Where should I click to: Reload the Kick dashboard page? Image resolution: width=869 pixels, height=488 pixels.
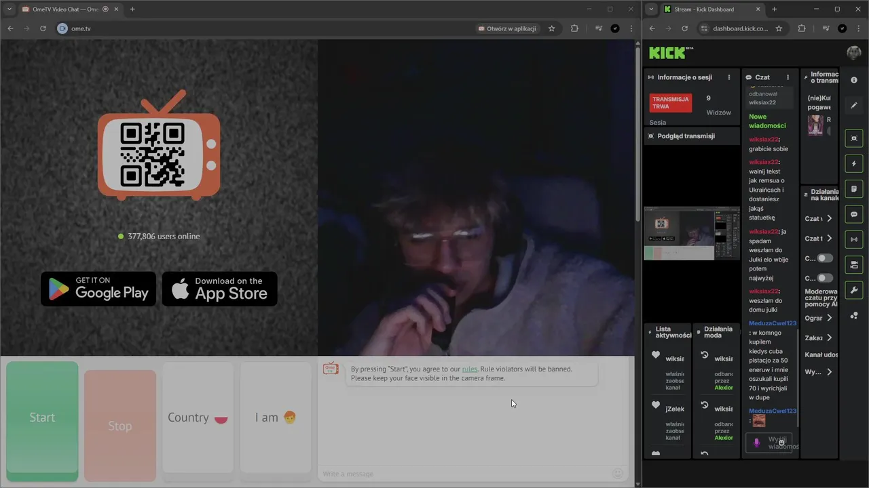pyautogui.click(x=684, y=28)
